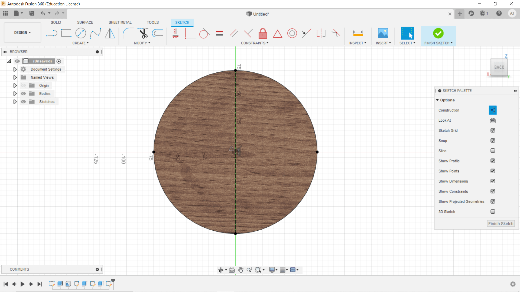Uncheck the Sketch Grid checkbox
The image size is (520, 292).
pos(493,130)
